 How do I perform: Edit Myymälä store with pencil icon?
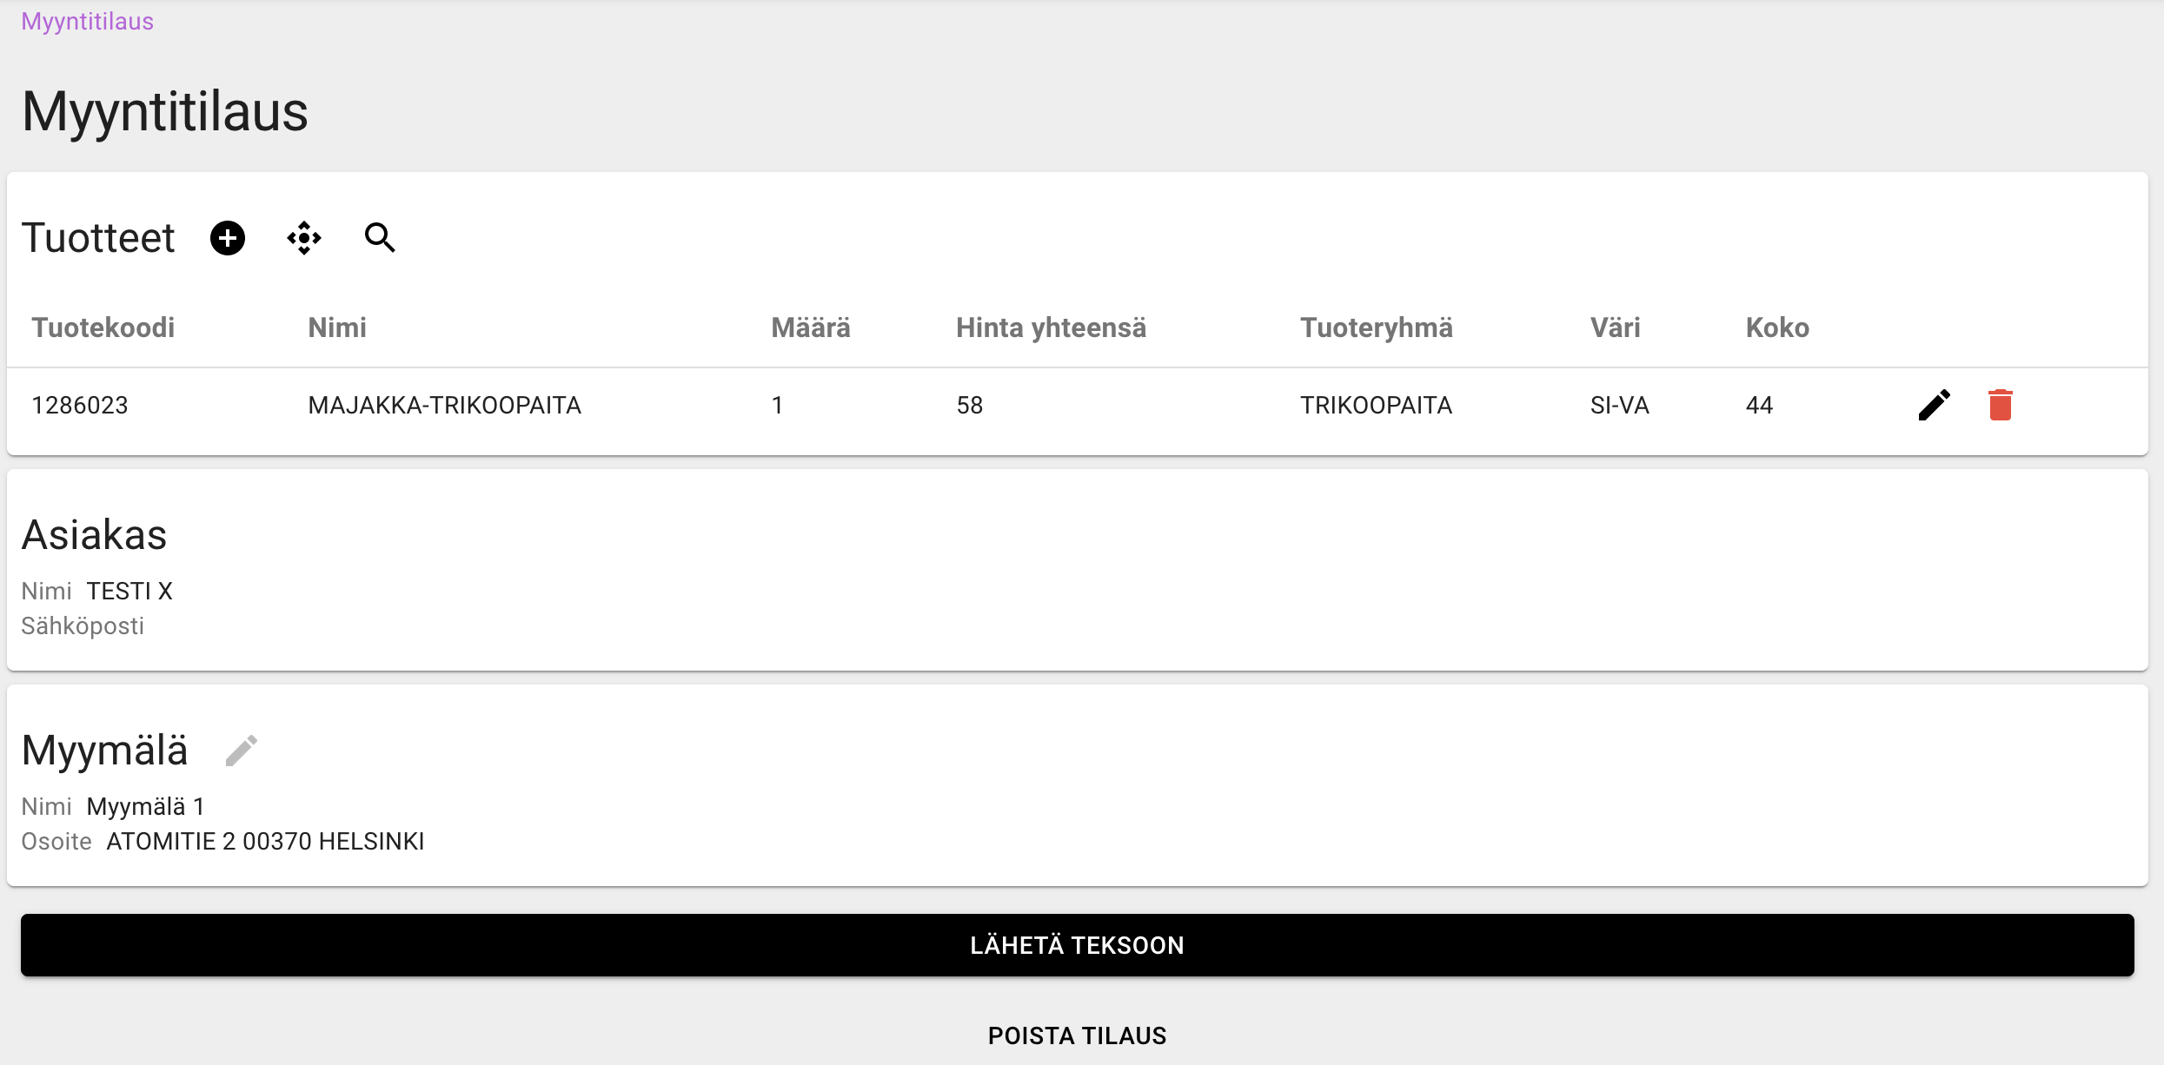(242, 751)
